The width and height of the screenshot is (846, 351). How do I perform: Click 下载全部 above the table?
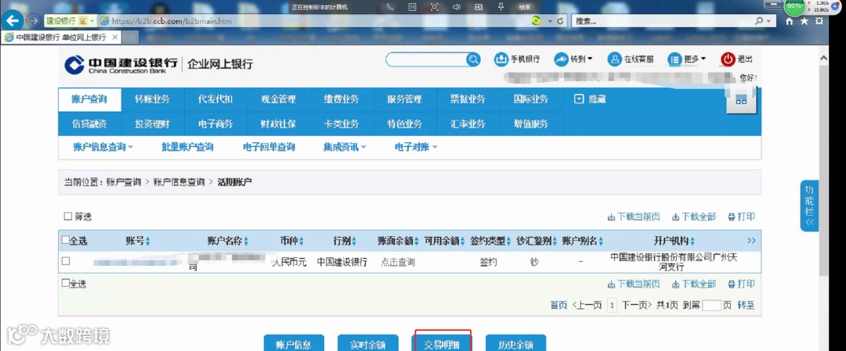[x=694, y=217]
